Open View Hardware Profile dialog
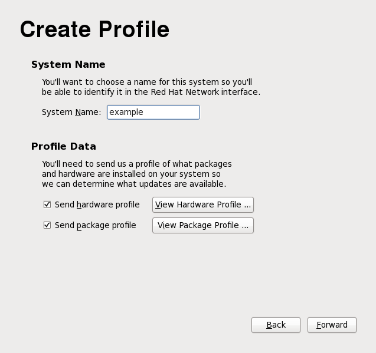The width and height of the screenshot is (376, 353). point(203,204)
